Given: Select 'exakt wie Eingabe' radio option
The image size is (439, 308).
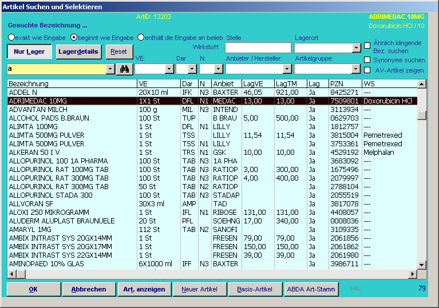Looking at the screenshot, I should [11, 37].
